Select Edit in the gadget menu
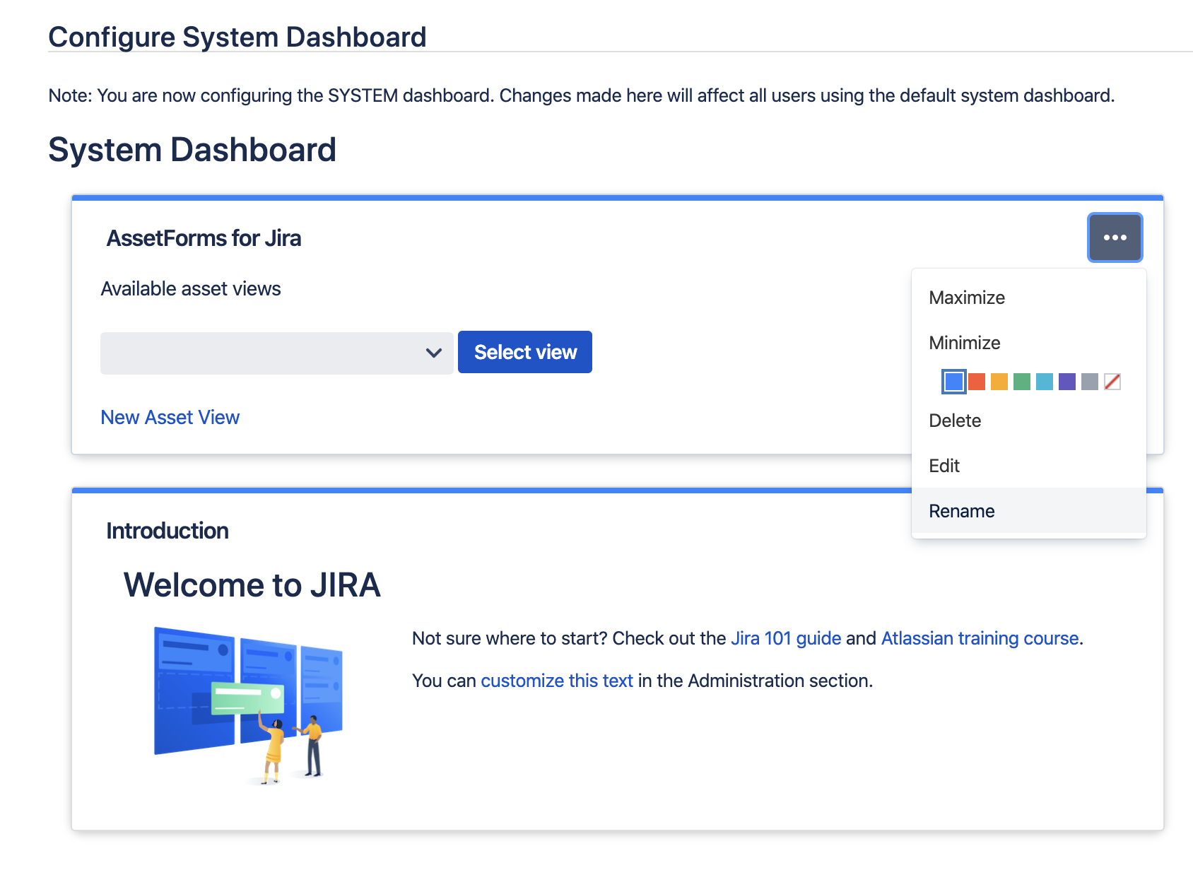 coord(1028,466)
